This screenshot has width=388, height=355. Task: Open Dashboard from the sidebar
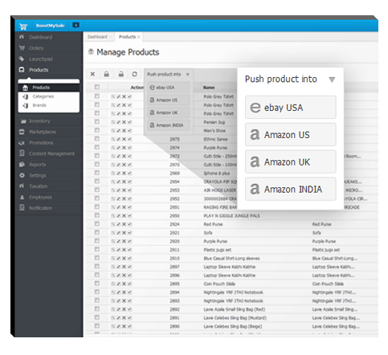tap(41, 37)
